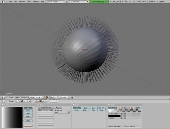This screenshot has width=170, height=129.
Task: Click the texture name input field
Action: click(x=48, y=108)
